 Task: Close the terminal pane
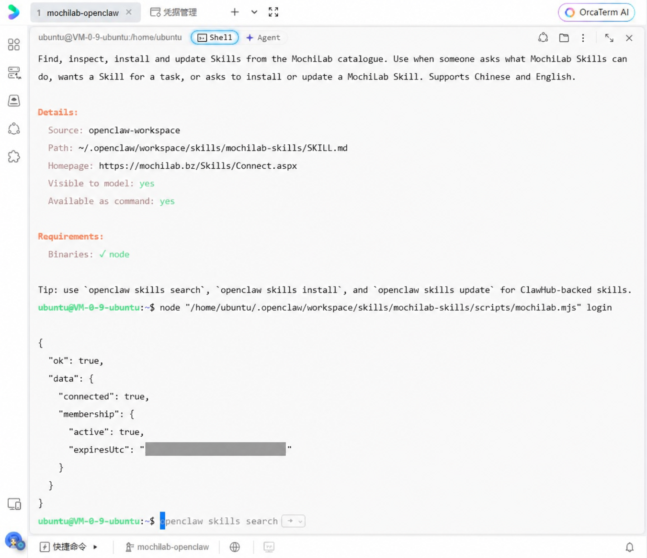[629, 38]
